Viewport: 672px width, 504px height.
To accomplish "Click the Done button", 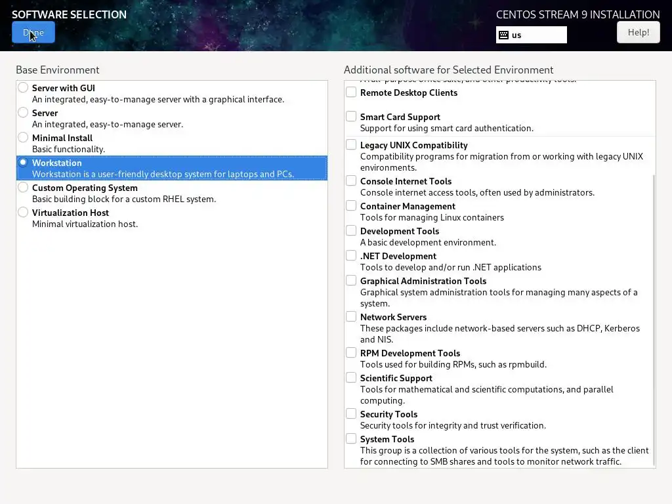I will [33, 32].
